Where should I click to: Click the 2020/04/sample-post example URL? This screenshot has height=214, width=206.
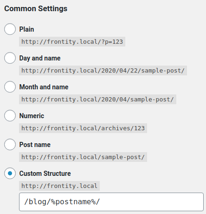coord(97,100)
